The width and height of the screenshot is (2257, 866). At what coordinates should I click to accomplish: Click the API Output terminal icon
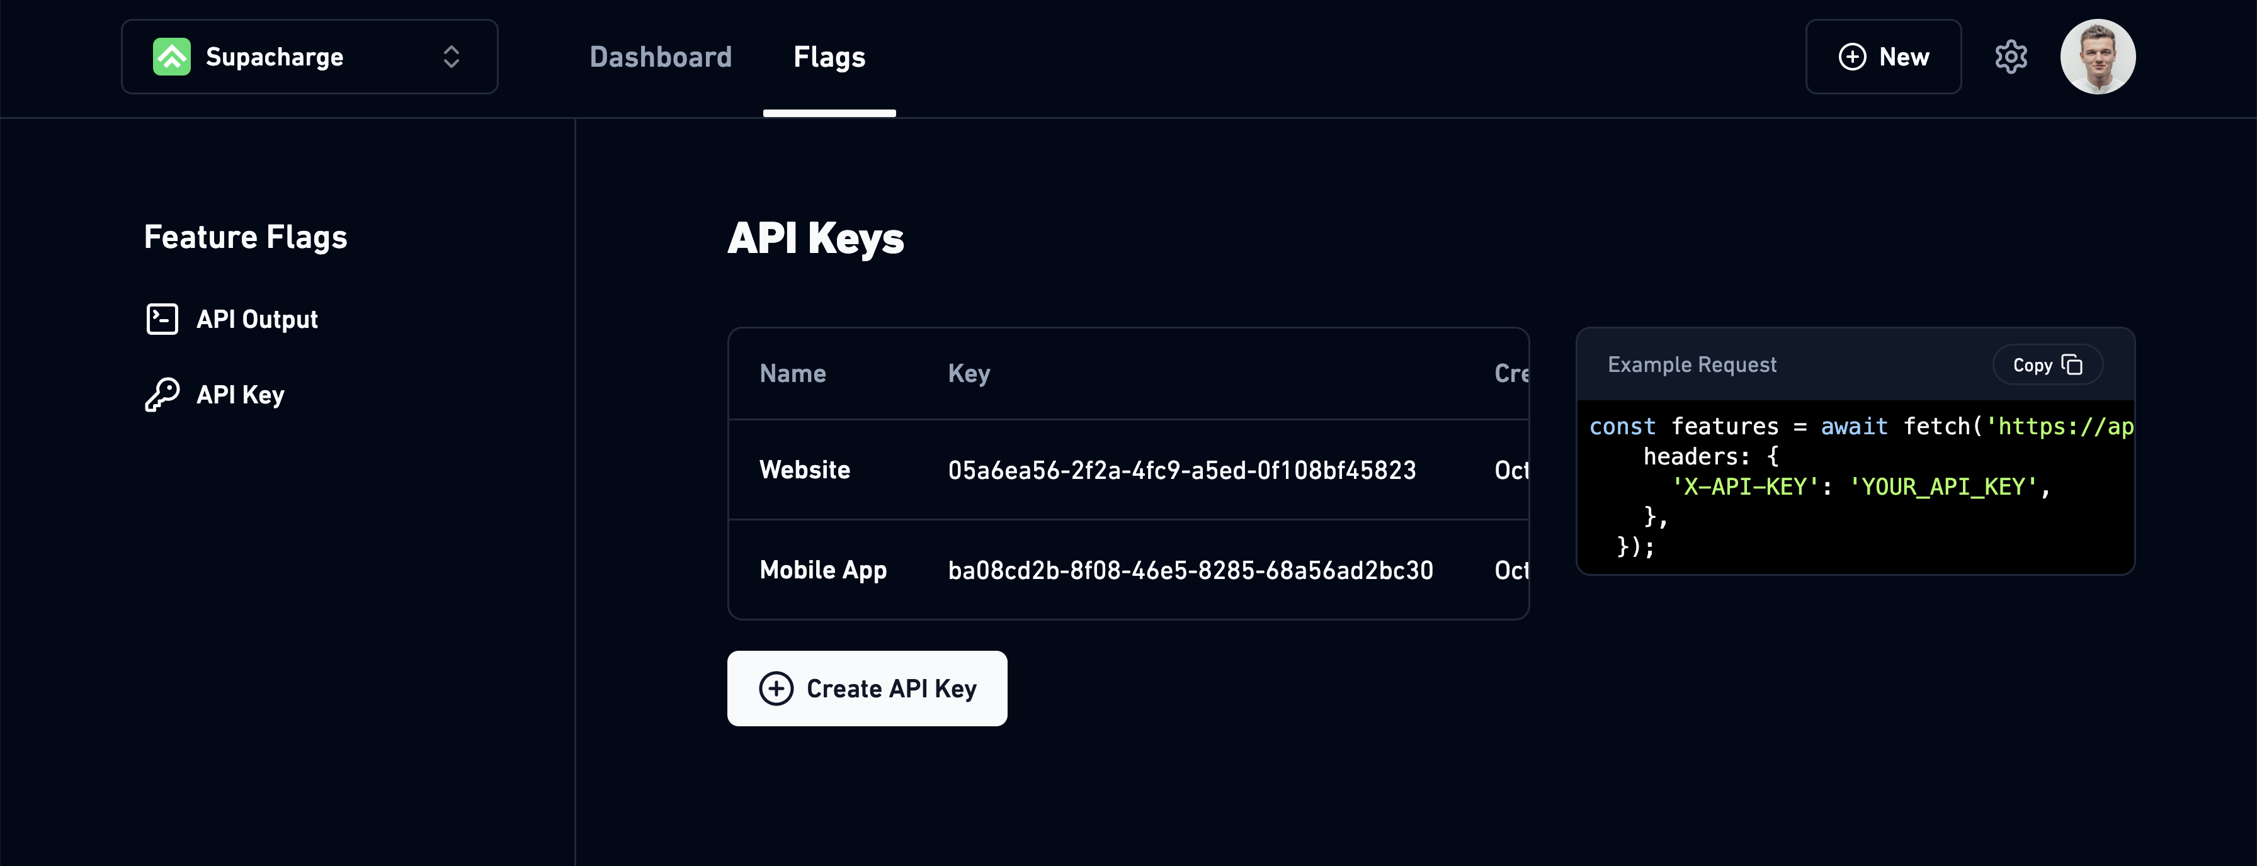pyautogui.click(x=162, y=320)
